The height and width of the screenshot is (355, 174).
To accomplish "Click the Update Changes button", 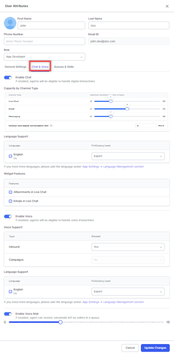I will (155, 348).
